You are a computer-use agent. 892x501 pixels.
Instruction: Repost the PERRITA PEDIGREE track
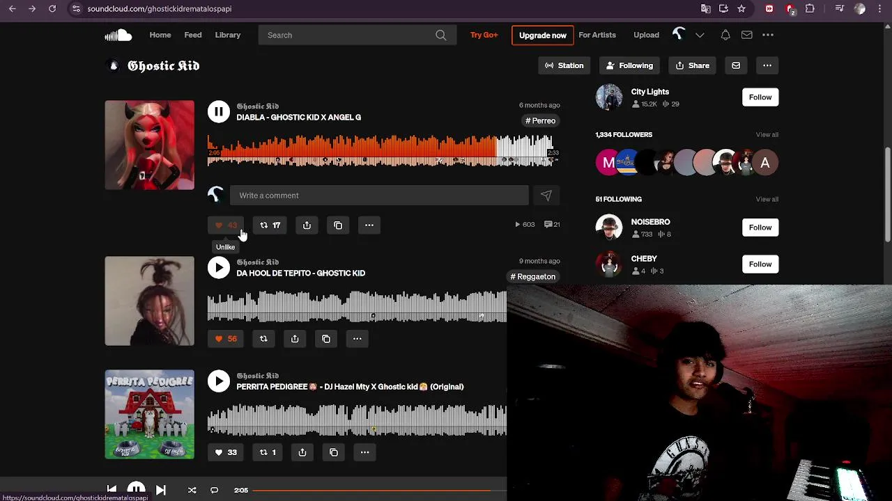click(268, 452)
